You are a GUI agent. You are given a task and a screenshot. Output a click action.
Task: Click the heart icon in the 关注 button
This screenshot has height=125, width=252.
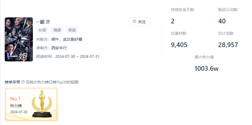[x=135, y=22]
